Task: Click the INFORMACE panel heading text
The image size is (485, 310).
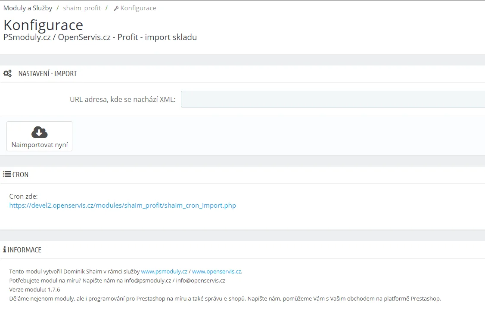Action: [25, 250]
